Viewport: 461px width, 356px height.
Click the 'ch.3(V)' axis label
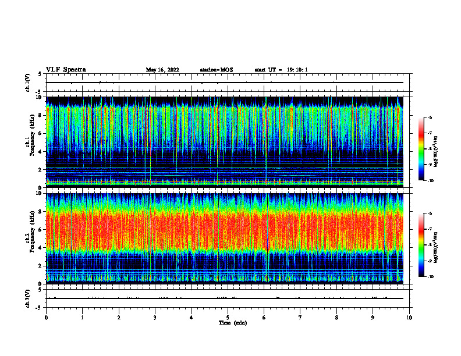pyautogui.click(x=28, y=298)
